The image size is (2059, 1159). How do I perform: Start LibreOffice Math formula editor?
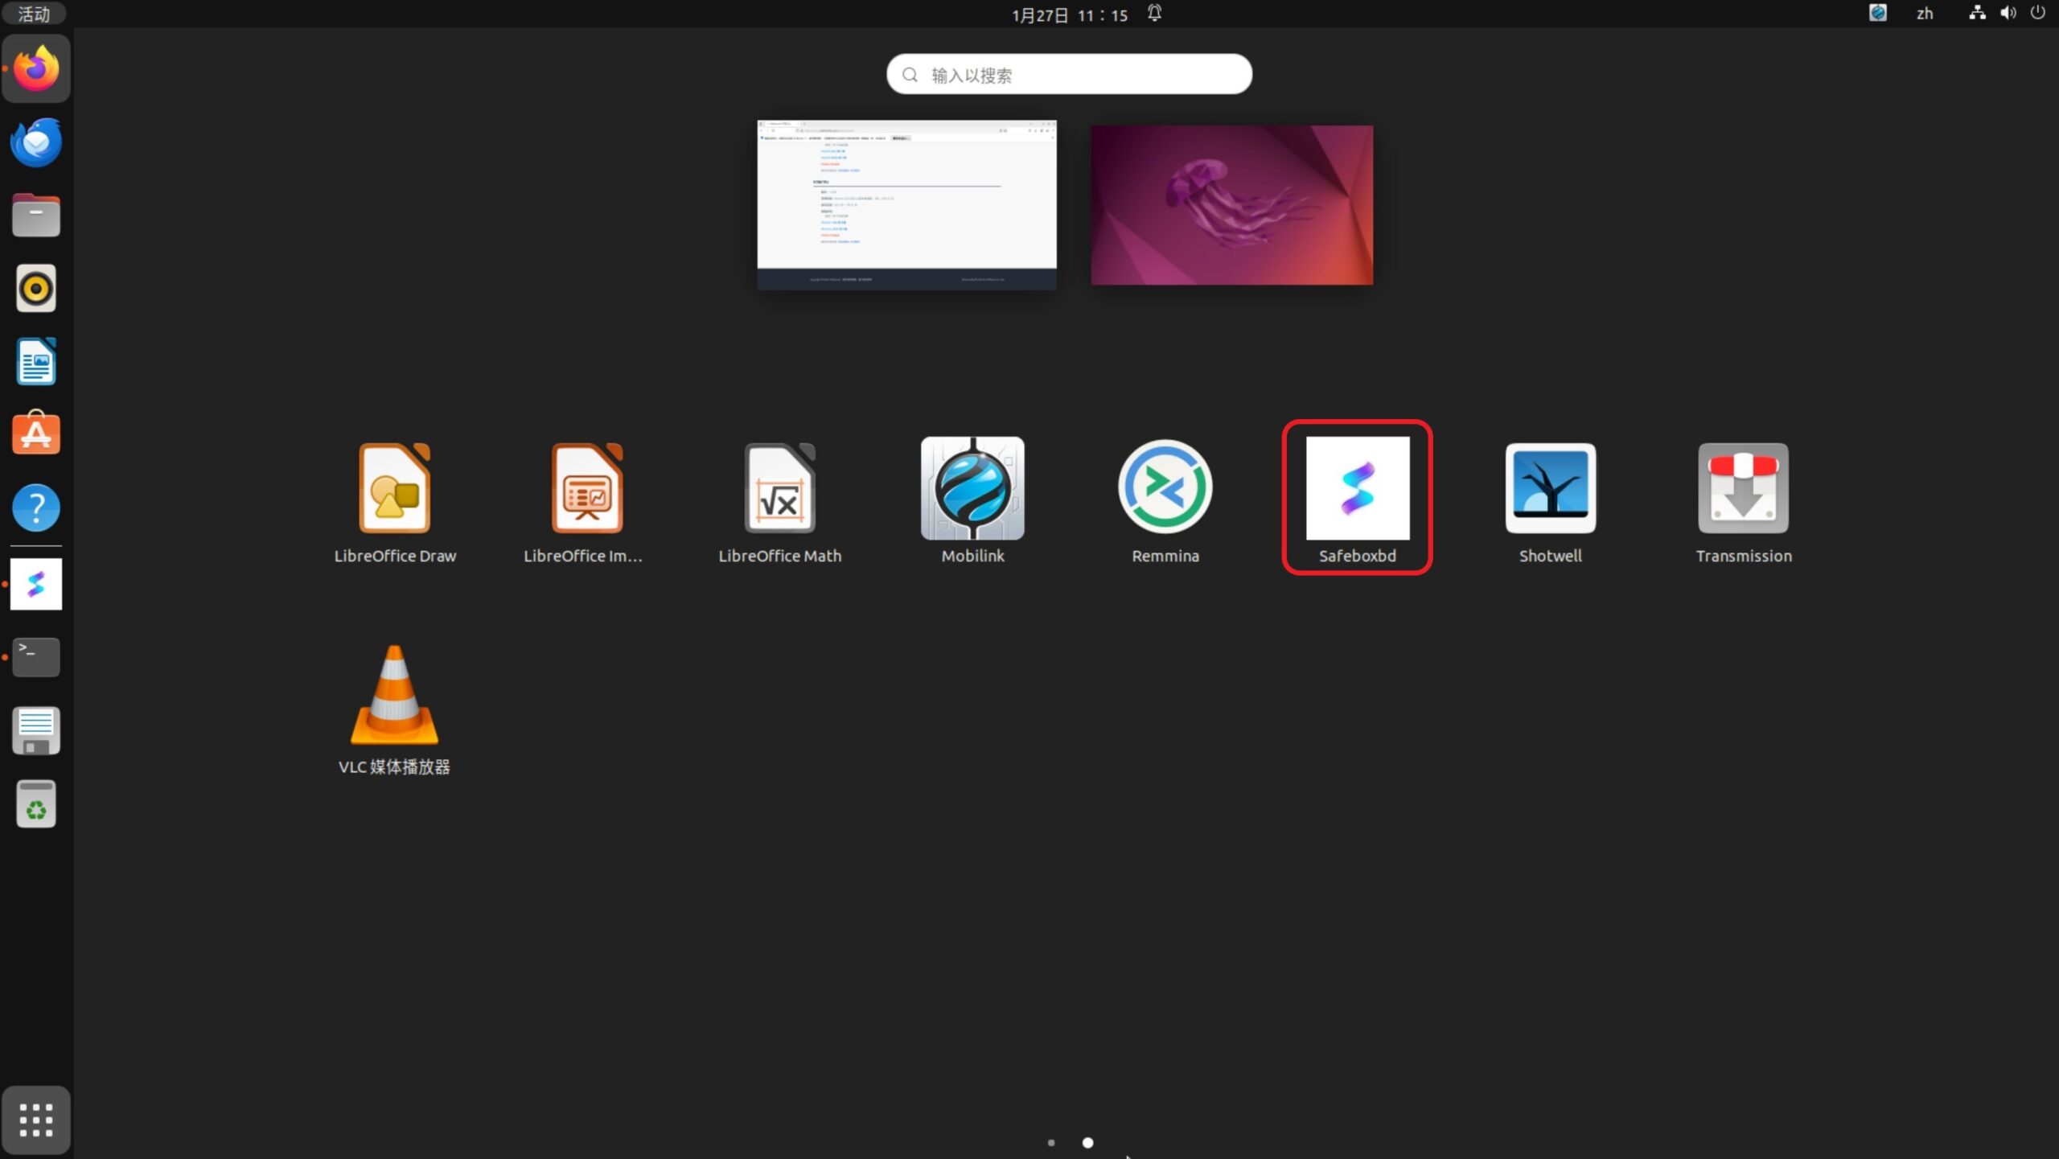click(x=779, y=501)
